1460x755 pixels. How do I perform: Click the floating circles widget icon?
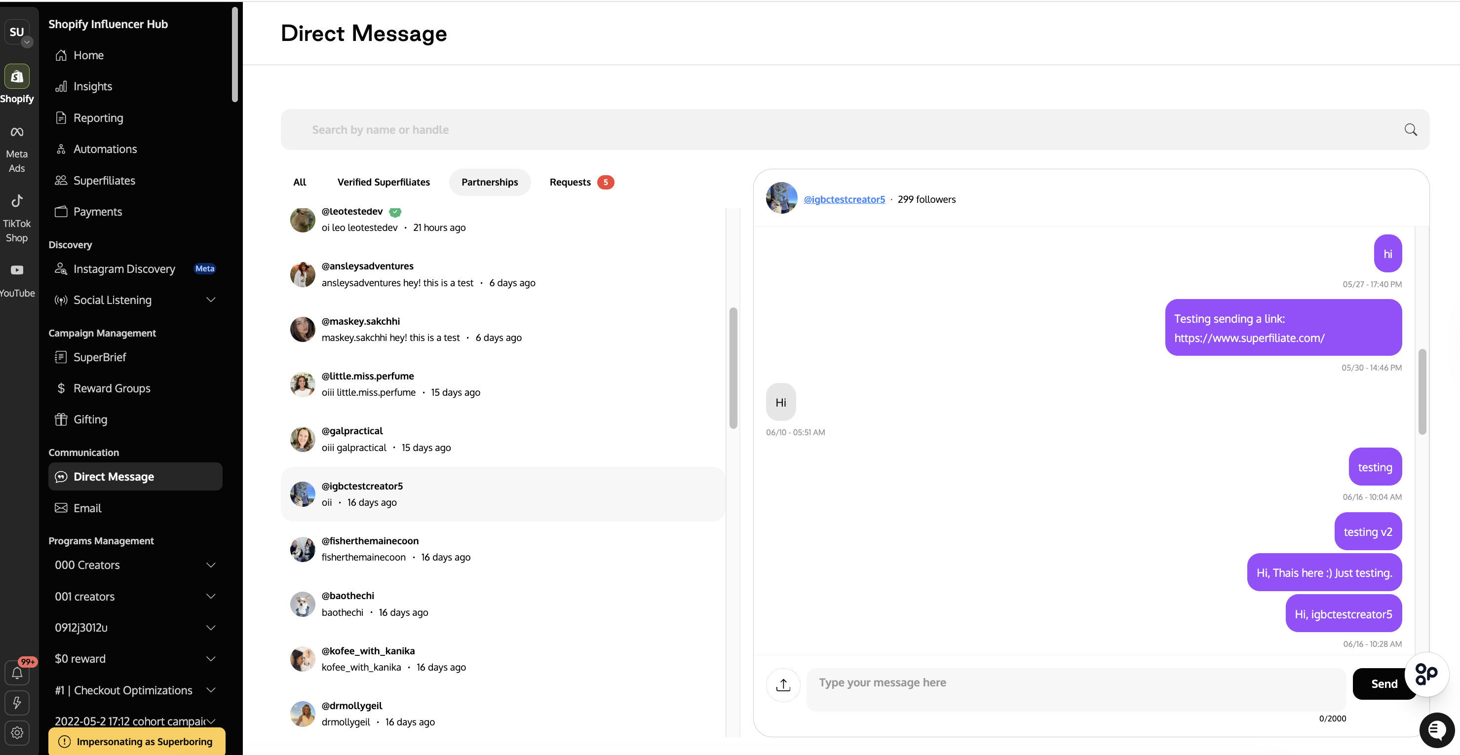pyautogui.click(x=1426, y=674)
